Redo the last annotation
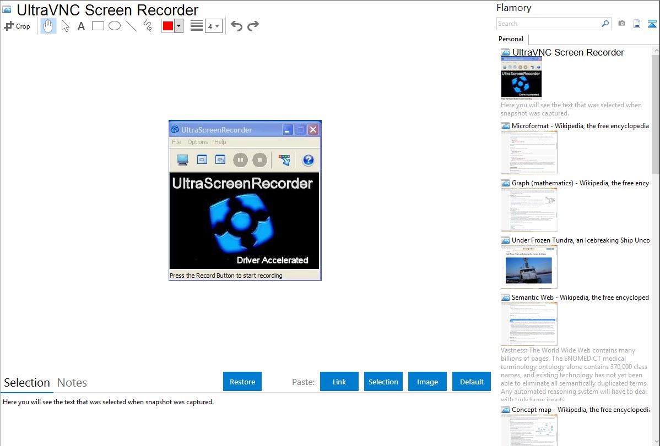 (253, 26)
